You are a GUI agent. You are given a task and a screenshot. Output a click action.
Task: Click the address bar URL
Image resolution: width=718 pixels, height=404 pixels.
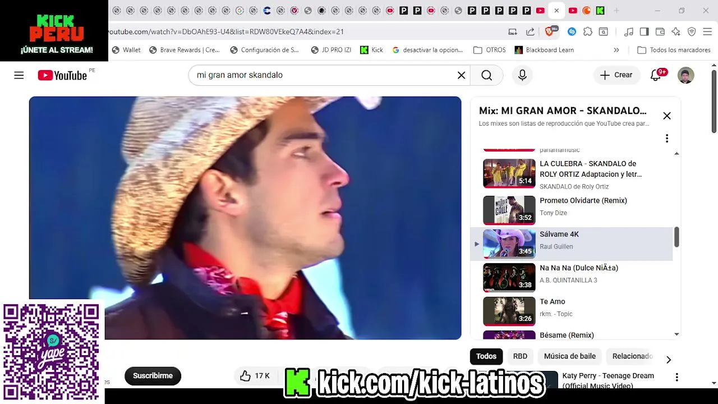(225, 32)
